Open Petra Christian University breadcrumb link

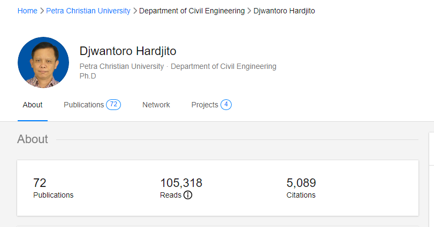pyautogui.click(x=88, y=11)
